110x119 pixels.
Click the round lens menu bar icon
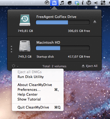pyautogui.click(x=47, y=3)
